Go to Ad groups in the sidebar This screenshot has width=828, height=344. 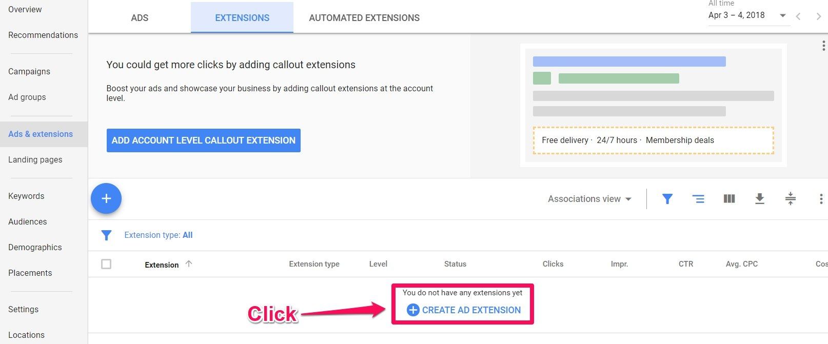pyautogui.click(x=27, y=97)
